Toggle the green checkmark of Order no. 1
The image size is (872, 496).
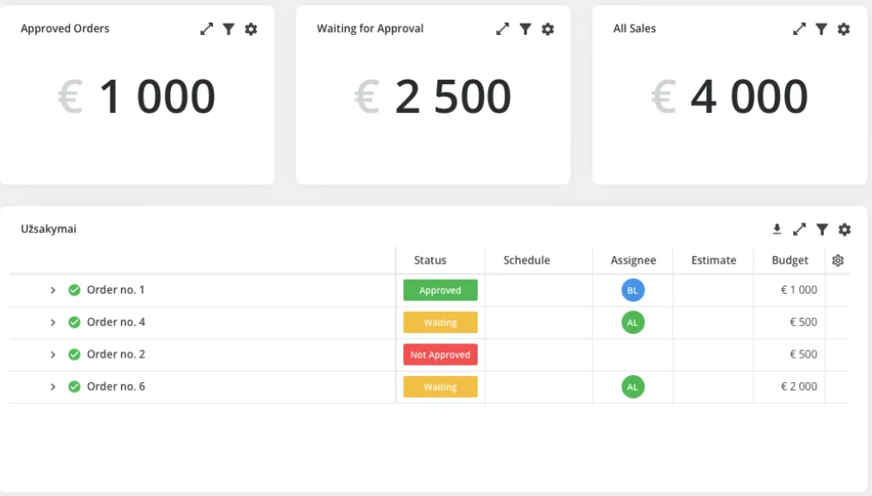click(x=74, y=290)
